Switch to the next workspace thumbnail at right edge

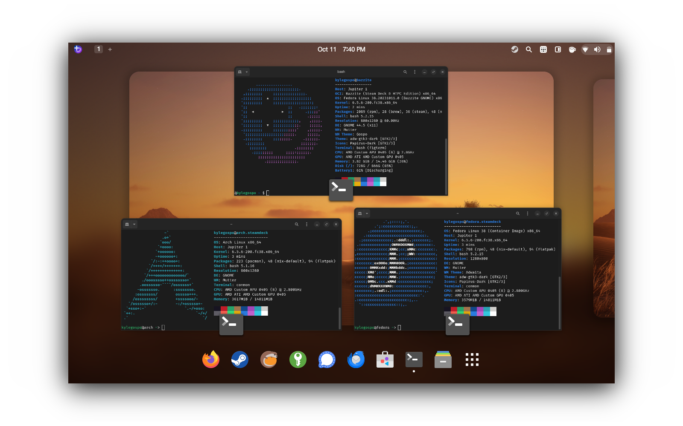[604, 198]
